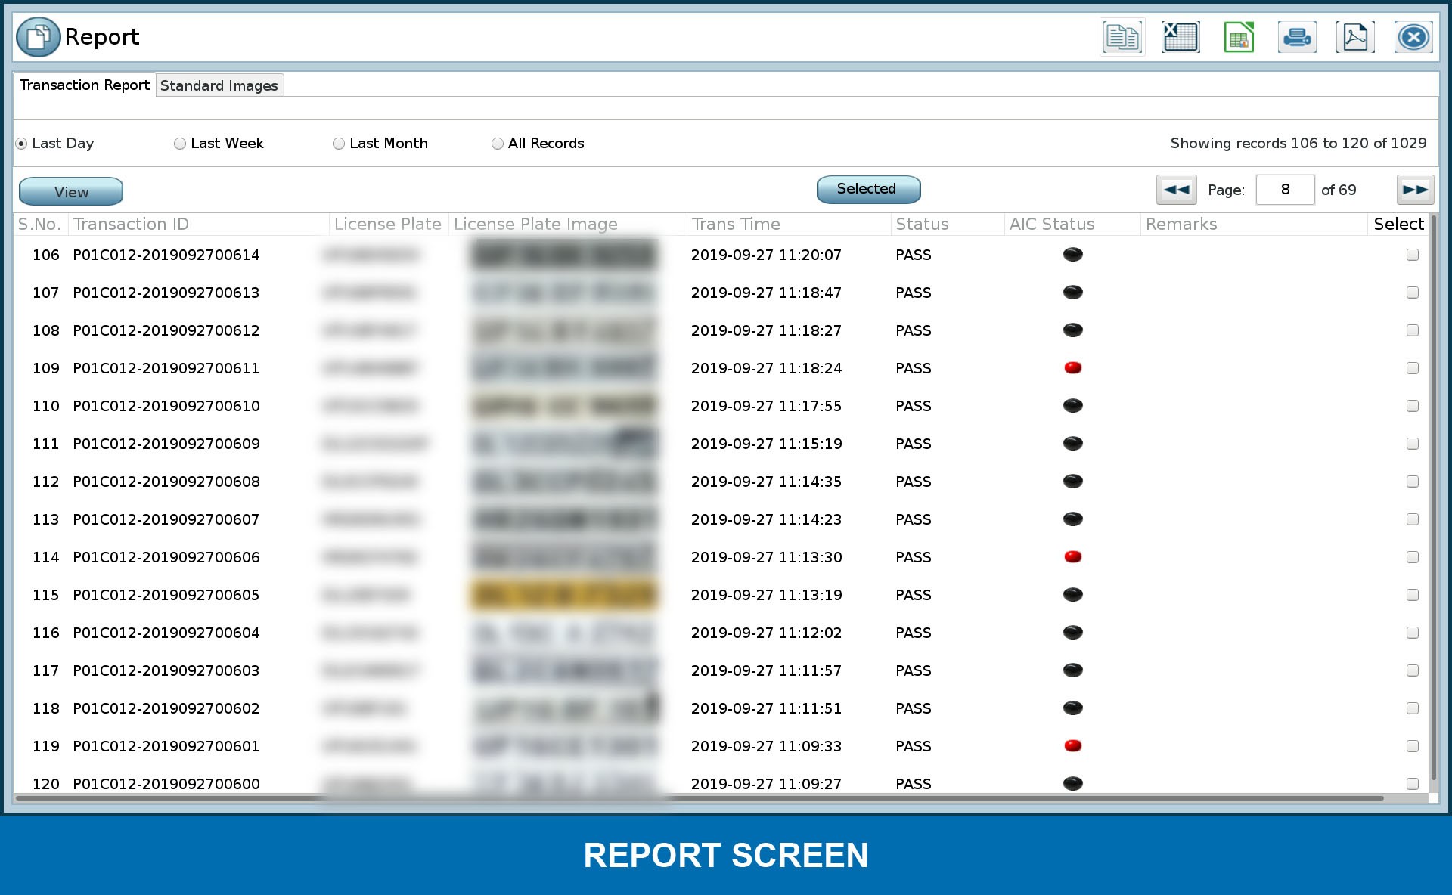
Task: Choose the All Records radio option
Action: point(498,144)
